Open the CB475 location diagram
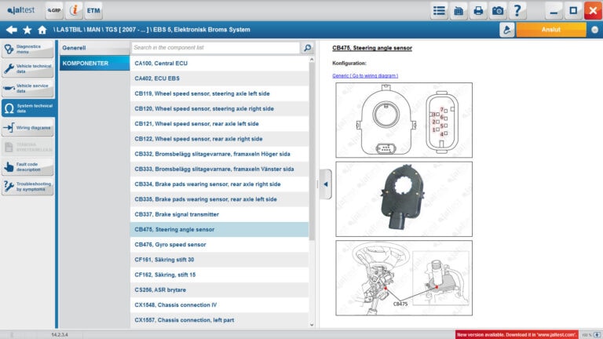Screen dimensions: 603x339 tap(404, 278)
